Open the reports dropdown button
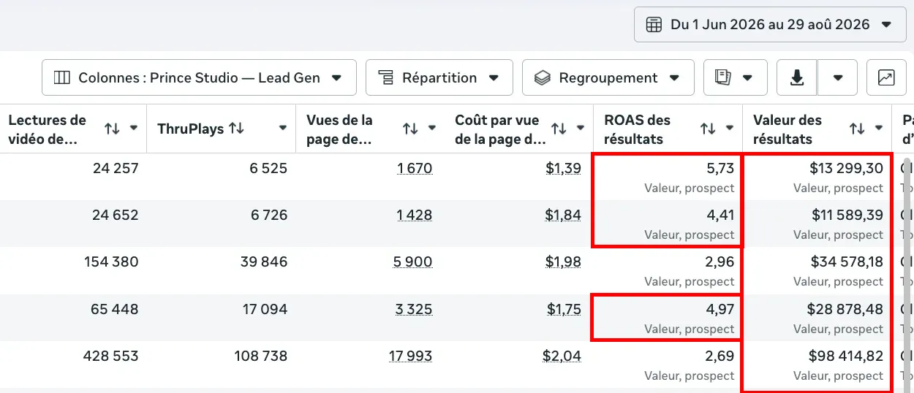914x393 pixels. pos(736,77)
